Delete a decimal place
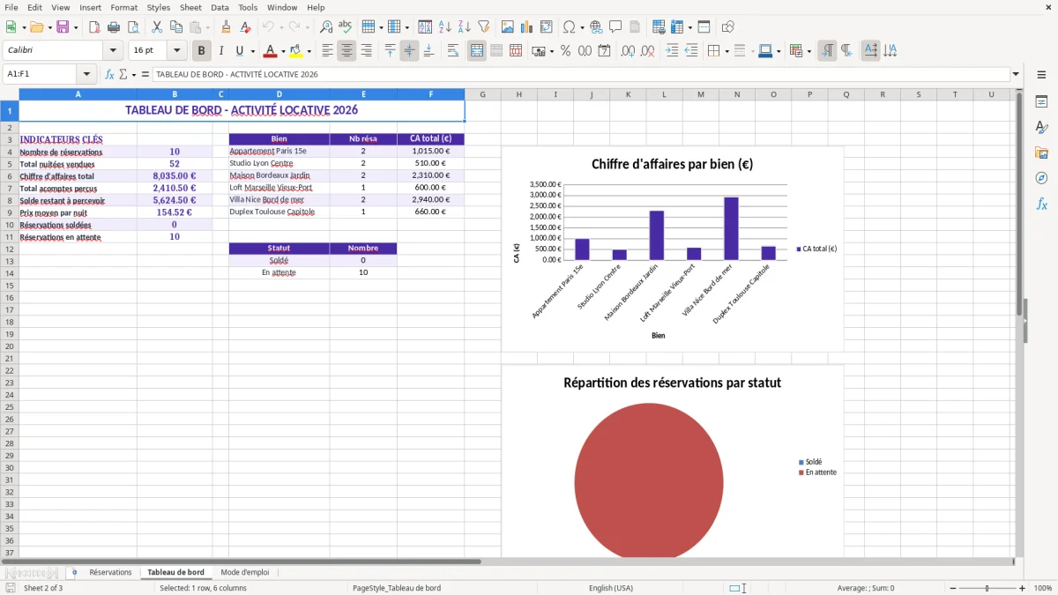Screen dimensions: 1058x595 647,51
